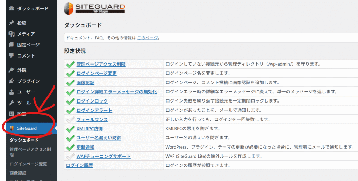This screenshot has height=181, width=358.
Task: Open ログインページ変更 submenu item in sidebar
Action: pos(28,164)
